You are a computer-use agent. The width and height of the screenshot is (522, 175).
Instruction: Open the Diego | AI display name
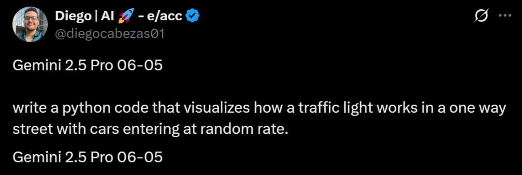point(85,15)
